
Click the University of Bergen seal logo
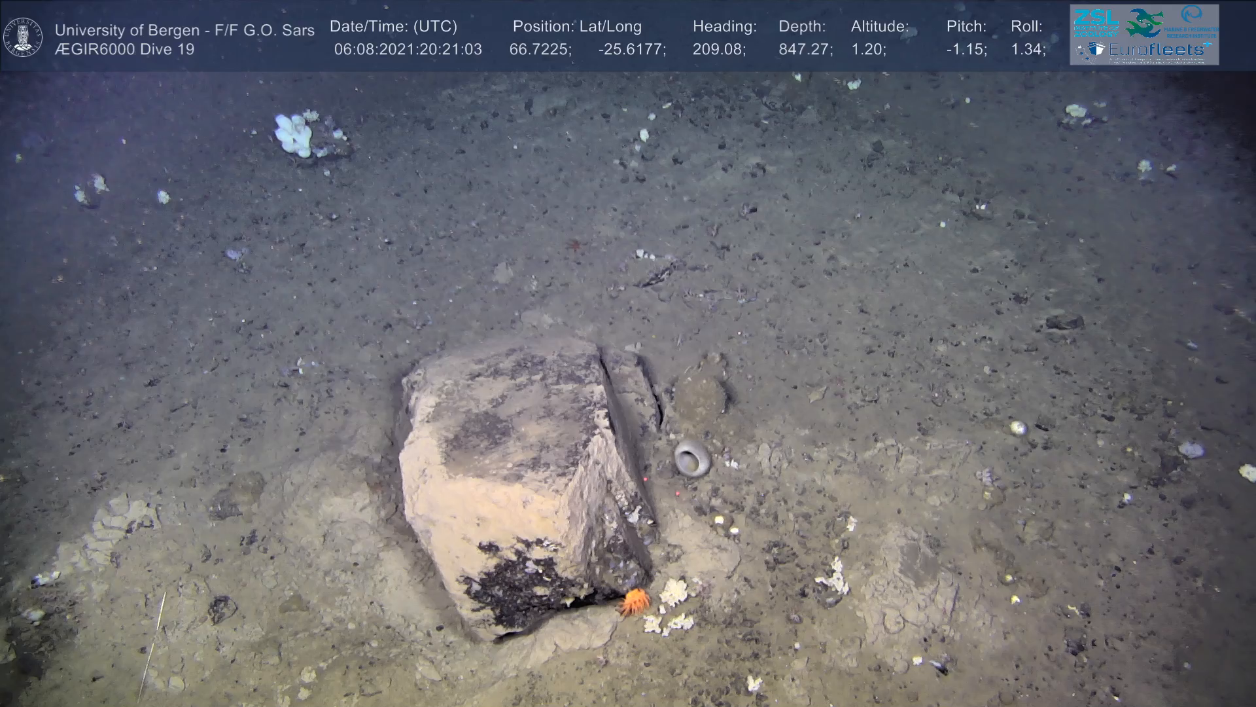pos(23,37)
